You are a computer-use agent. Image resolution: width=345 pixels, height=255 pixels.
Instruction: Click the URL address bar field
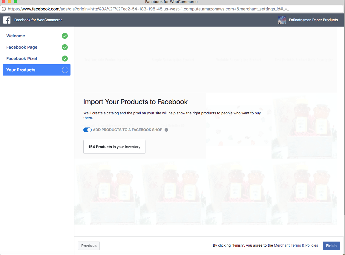tap(172, 9)
